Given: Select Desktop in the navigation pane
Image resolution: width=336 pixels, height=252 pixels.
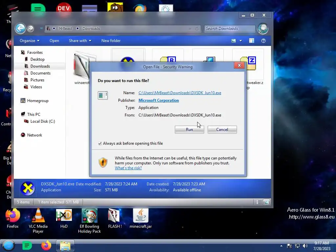Looking at the screenshot, I should (37, 59).
